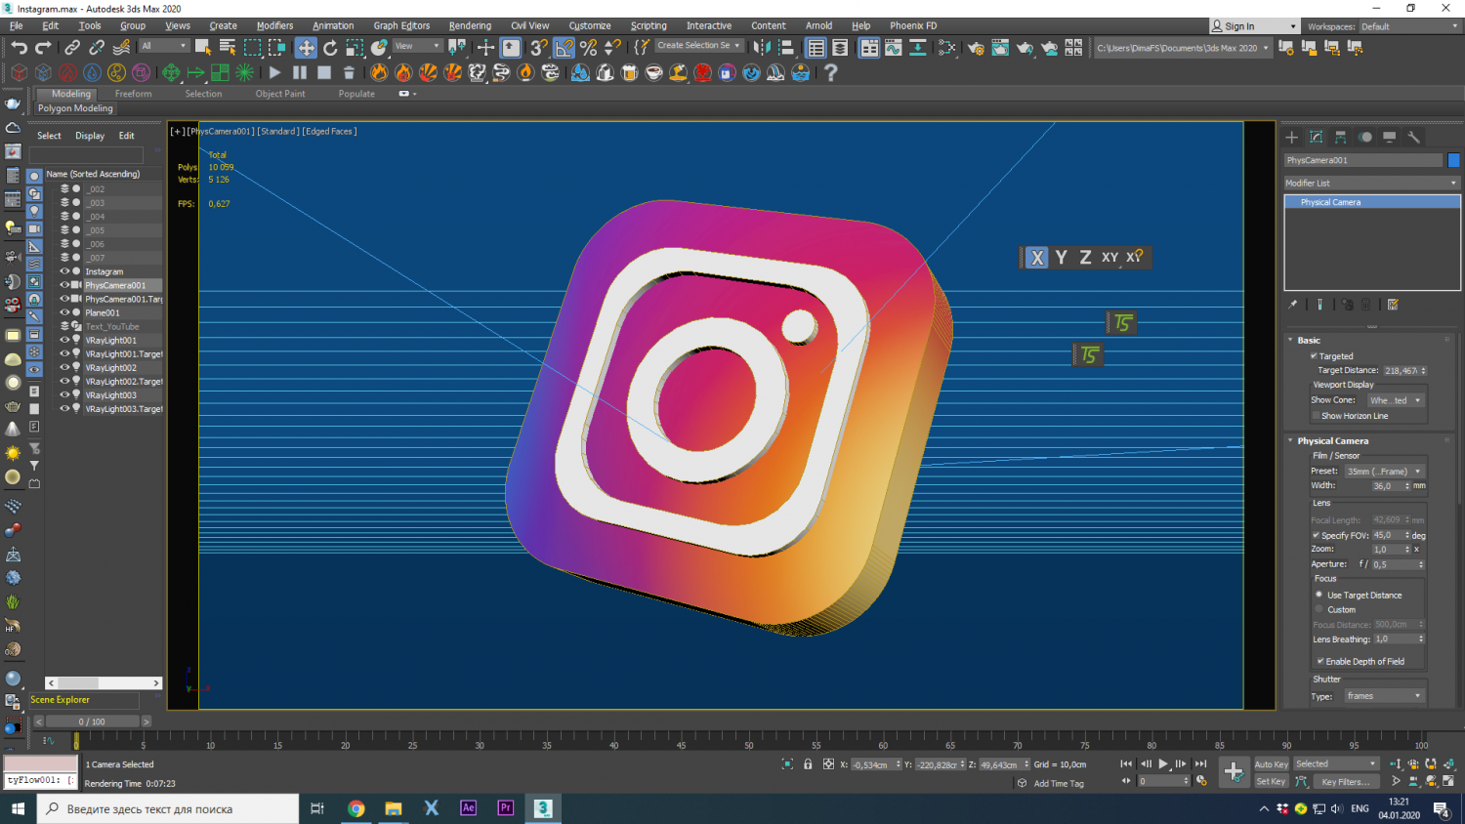Activate the Unlink Selection tool
1465x824 pixels.
[x=97, y=47]
